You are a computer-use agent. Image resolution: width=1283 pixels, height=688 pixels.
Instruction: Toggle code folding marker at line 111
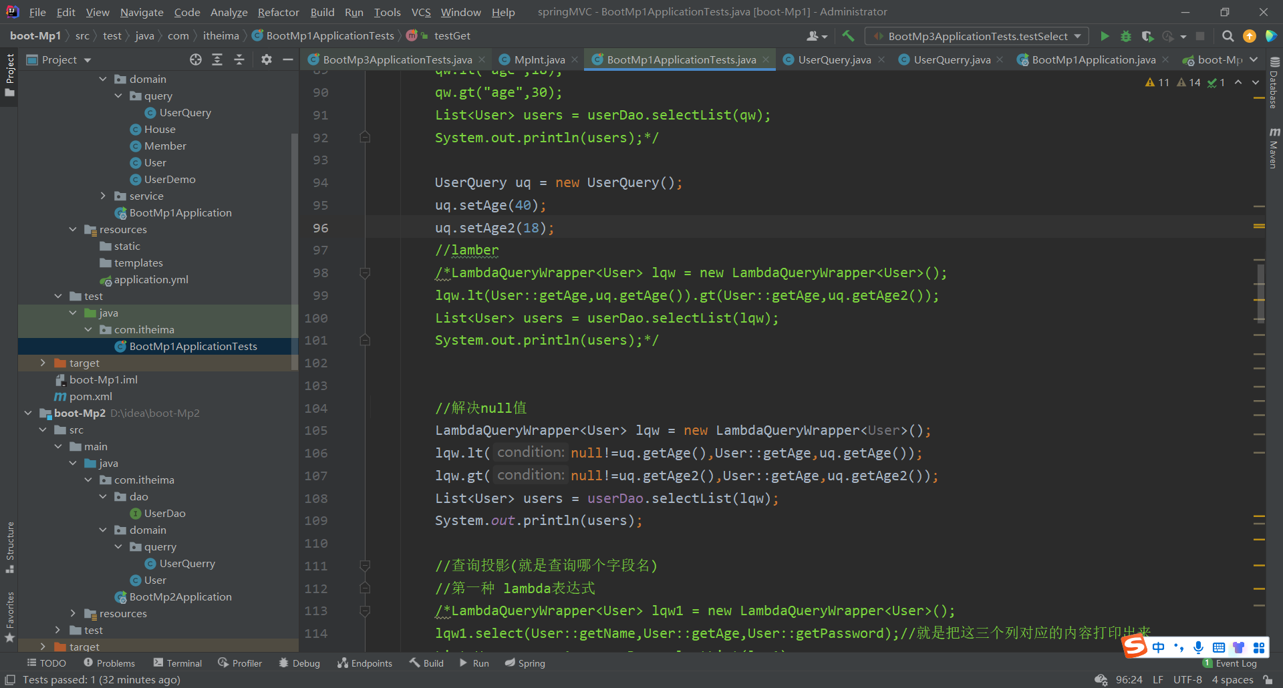pos(365,566)
